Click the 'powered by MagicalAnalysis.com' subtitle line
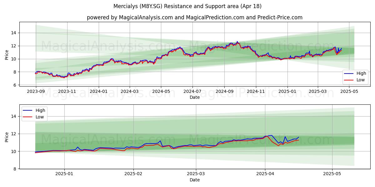Image resolution: width=375 pixels, height=187 pixels. [195, 17]
